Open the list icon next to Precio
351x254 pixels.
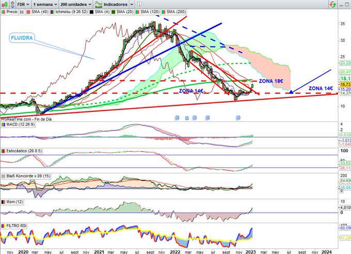pyautogui.click(x=22, y=12)
